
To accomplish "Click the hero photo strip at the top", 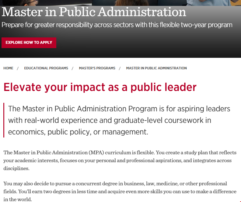I will coord(120,3).
